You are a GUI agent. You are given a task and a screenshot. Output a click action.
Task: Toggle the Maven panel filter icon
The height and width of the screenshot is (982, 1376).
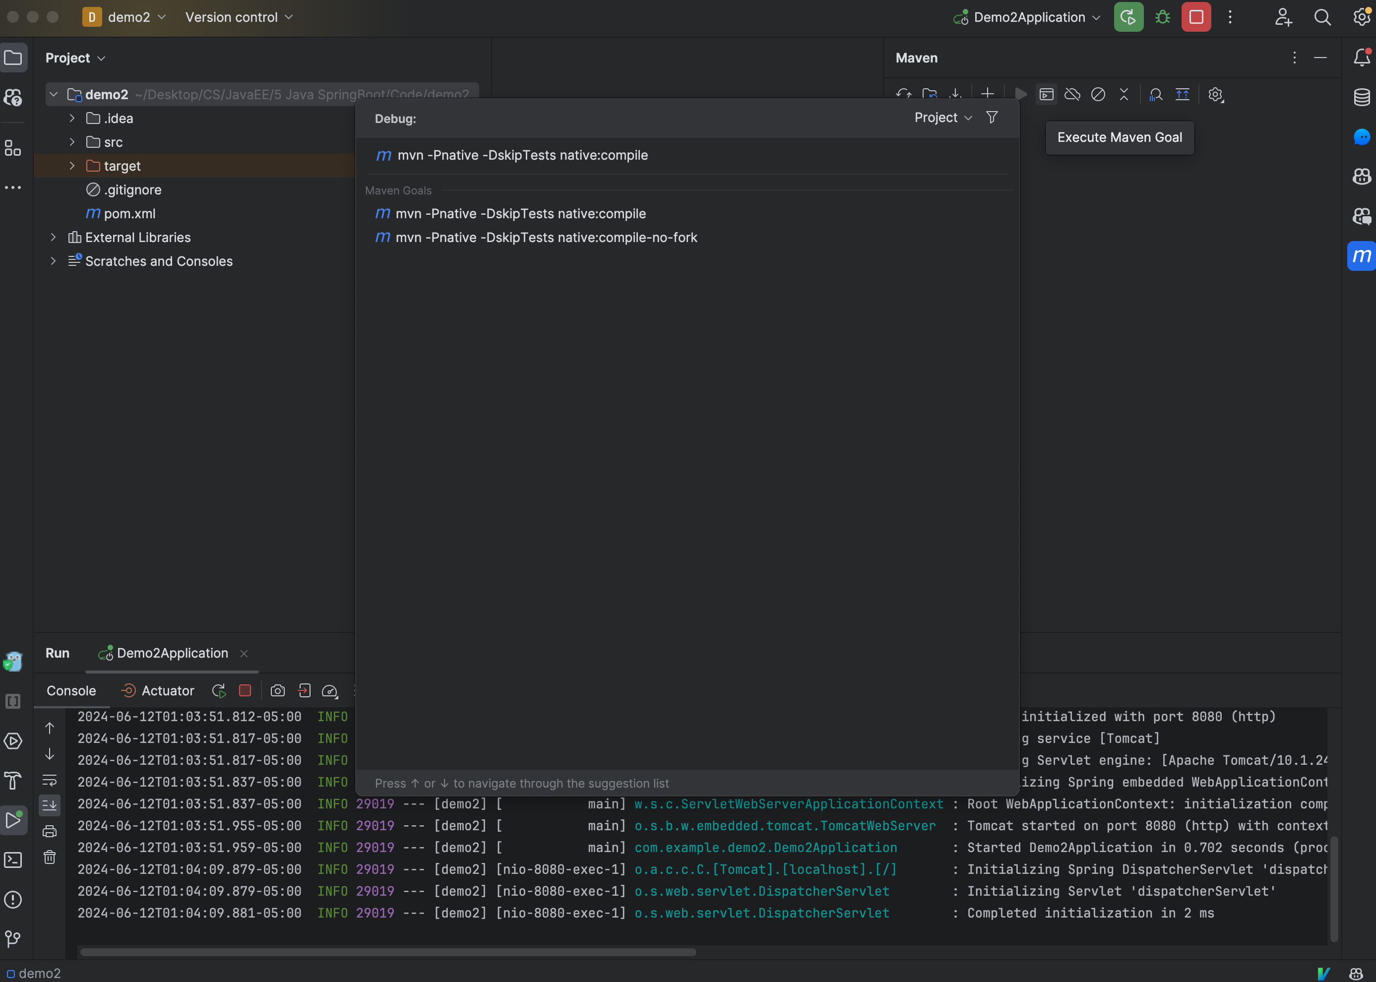tap(990, 117)
